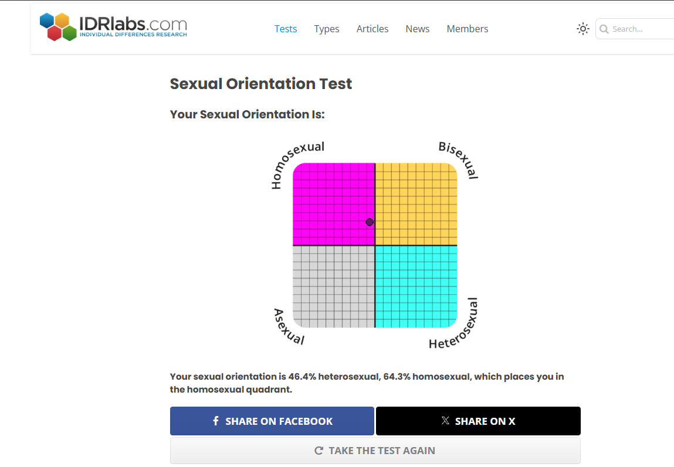Click the result dot on the chart
This screenshot has height=467, width=674.
coord(370,222)
